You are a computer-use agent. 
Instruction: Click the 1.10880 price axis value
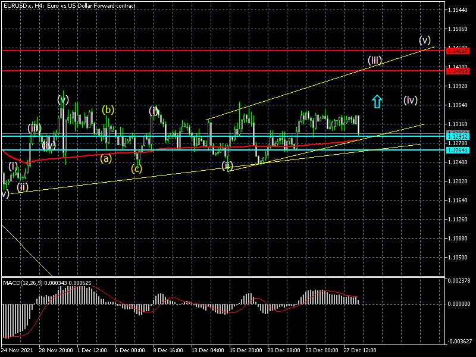(458, 239)
